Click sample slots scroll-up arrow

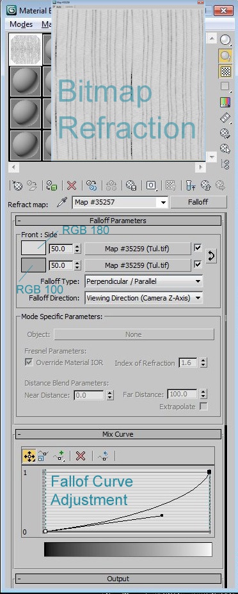coord(212,38)
